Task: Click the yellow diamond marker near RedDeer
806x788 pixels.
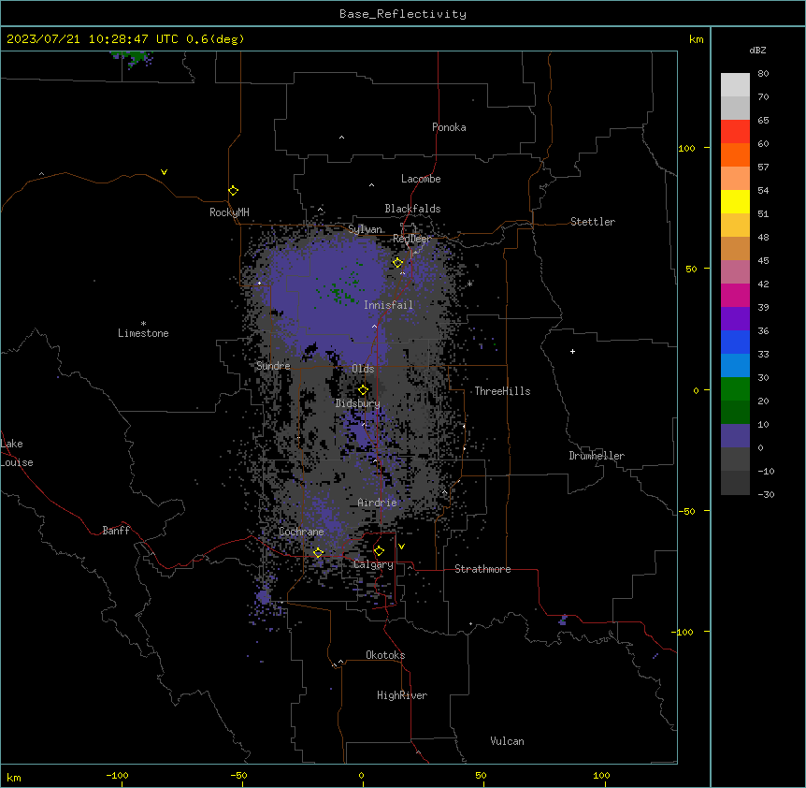Action: coord(397,263)
